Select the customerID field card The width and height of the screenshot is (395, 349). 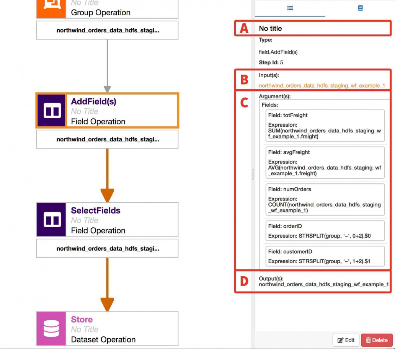tap(325, 256)
